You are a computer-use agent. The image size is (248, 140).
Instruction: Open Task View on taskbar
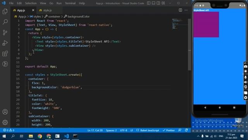pos(22,136)
